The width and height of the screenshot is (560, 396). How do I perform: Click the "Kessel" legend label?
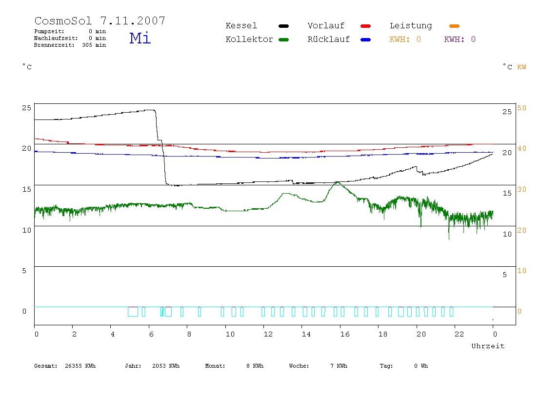click(241, 26)
